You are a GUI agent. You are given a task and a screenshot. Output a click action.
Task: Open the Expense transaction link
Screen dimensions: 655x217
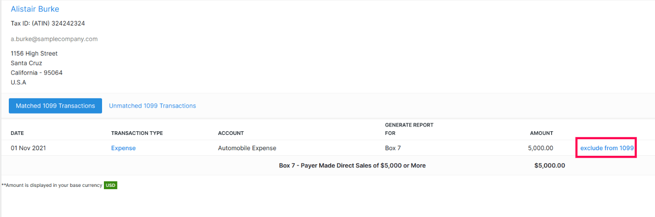tap(123, 148)
